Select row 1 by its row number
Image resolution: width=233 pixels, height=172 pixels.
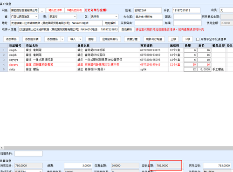tap(4, 50)
